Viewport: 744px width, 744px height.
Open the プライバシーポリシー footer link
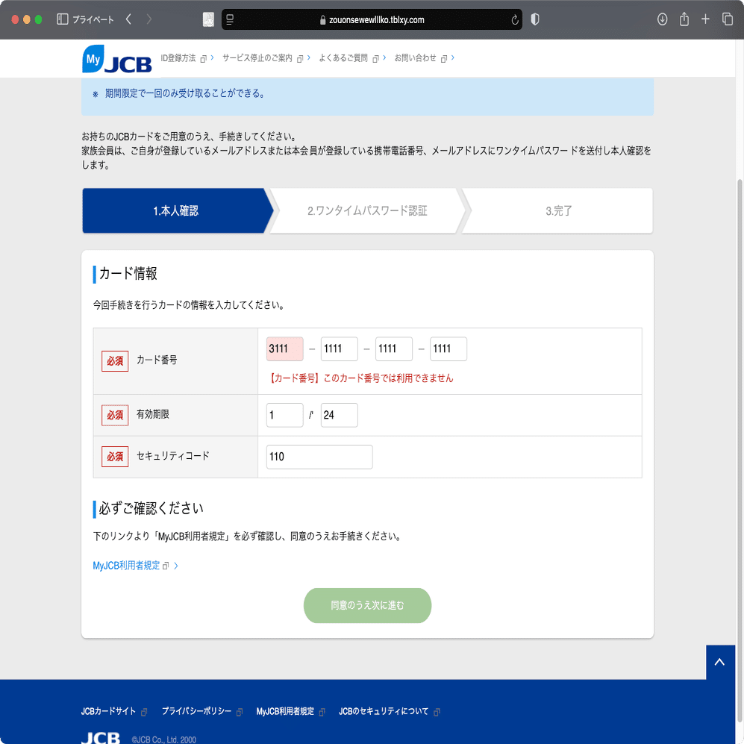click(196, 711)
